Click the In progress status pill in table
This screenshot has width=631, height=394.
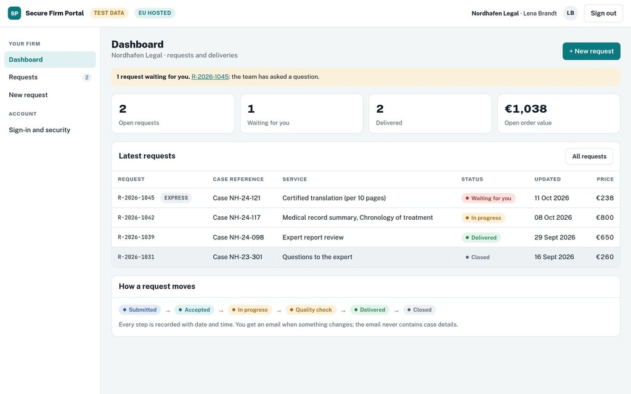pos(483,218)
